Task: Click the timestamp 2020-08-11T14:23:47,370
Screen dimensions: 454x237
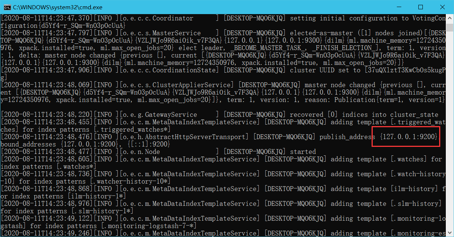Action: (47, 18)
